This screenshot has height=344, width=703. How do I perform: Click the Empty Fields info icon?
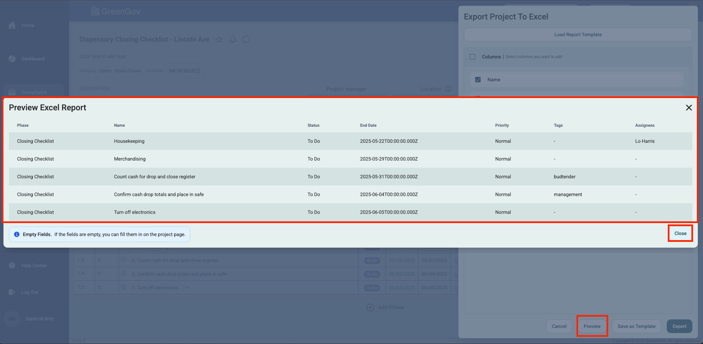click(x=17, y=234)
